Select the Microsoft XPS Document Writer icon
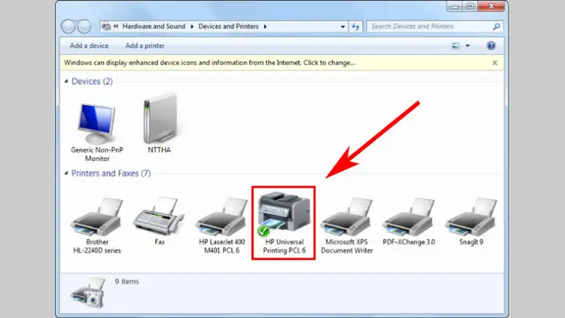 click(x=346, y=217)
